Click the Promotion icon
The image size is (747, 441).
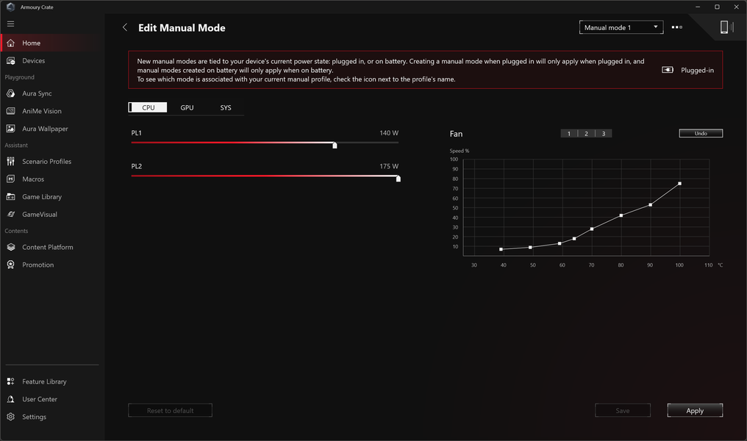tap(10, 265)
